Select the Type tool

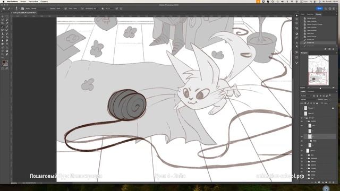[x=7, y=44]
